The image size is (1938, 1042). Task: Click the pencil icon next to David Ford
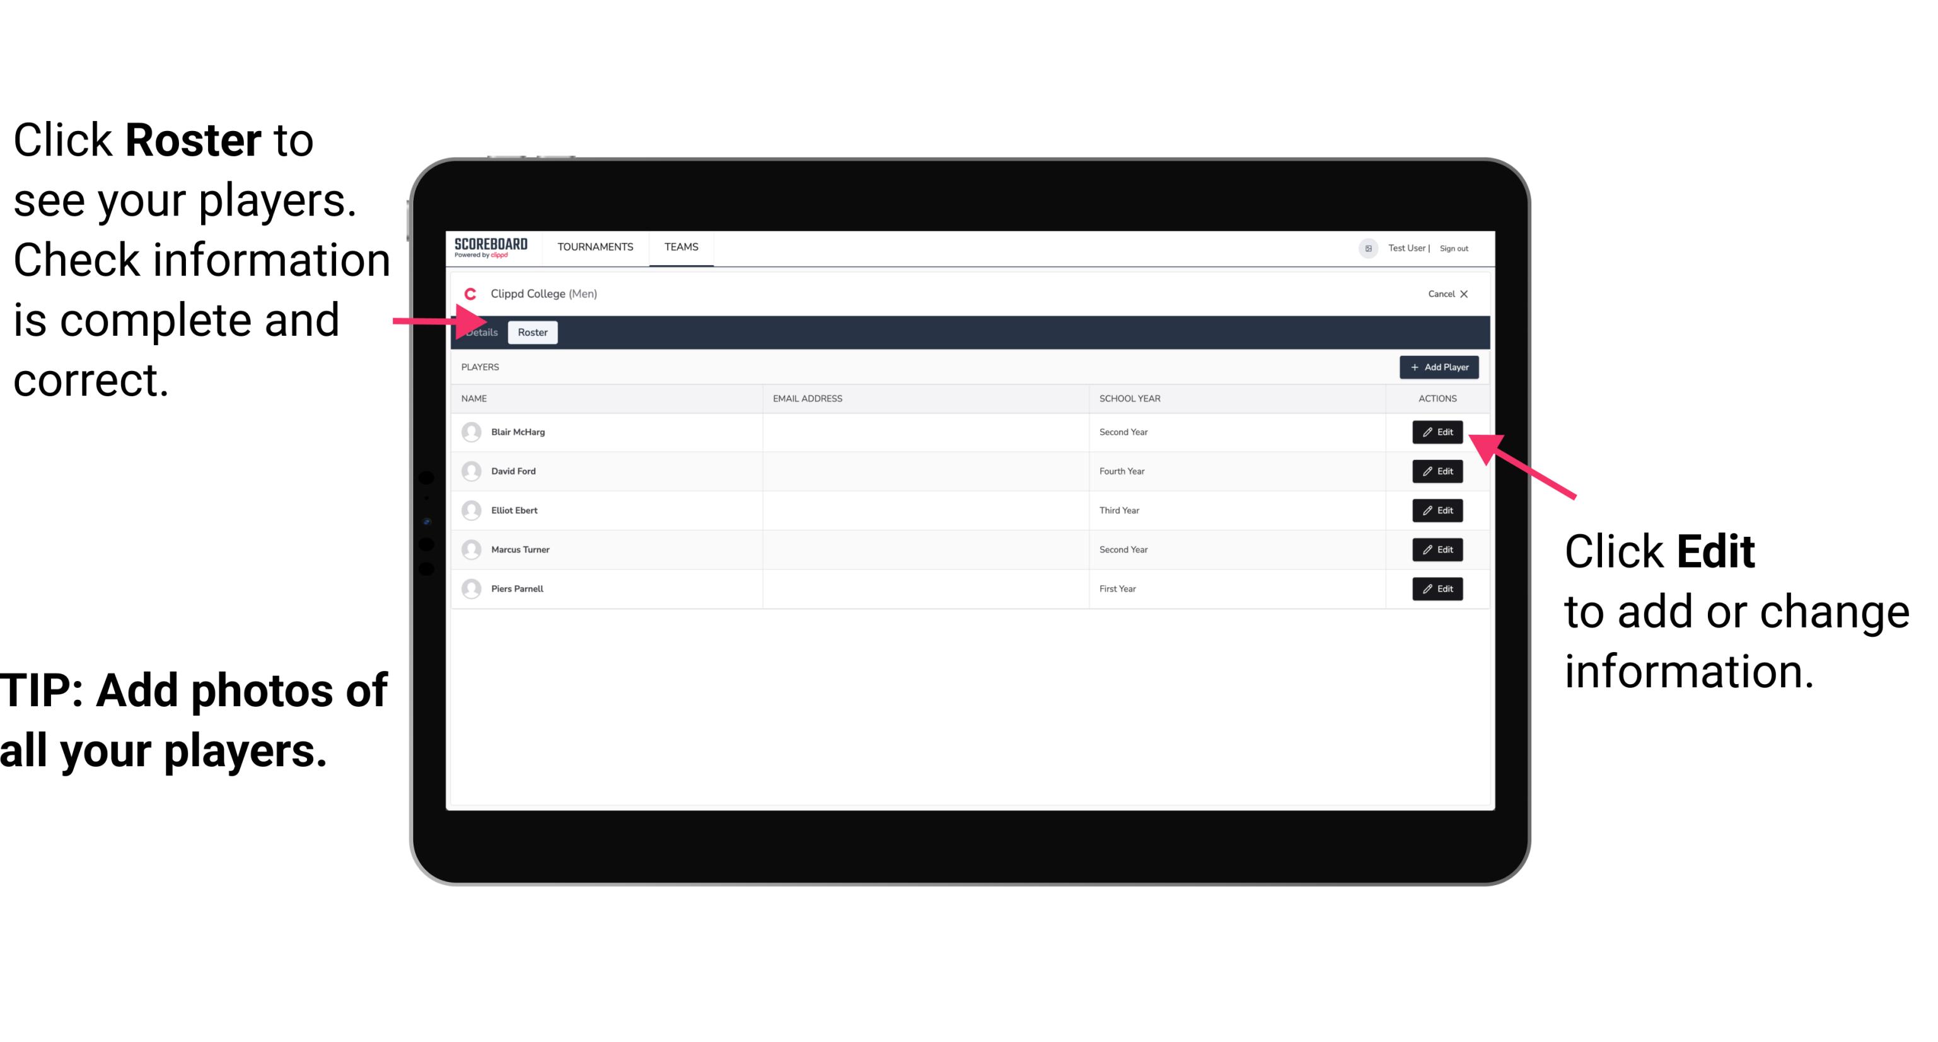1427,471
